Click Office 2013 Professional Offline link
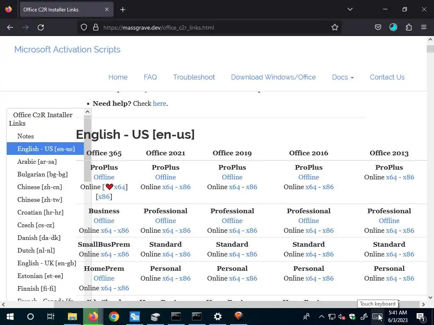This screenshot has height=325, width=434. 389,221
